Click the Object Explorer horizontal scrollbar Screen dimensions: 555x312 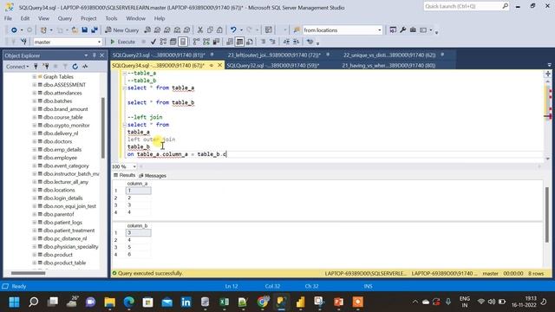pyautogui.click(x=28, y=273)
